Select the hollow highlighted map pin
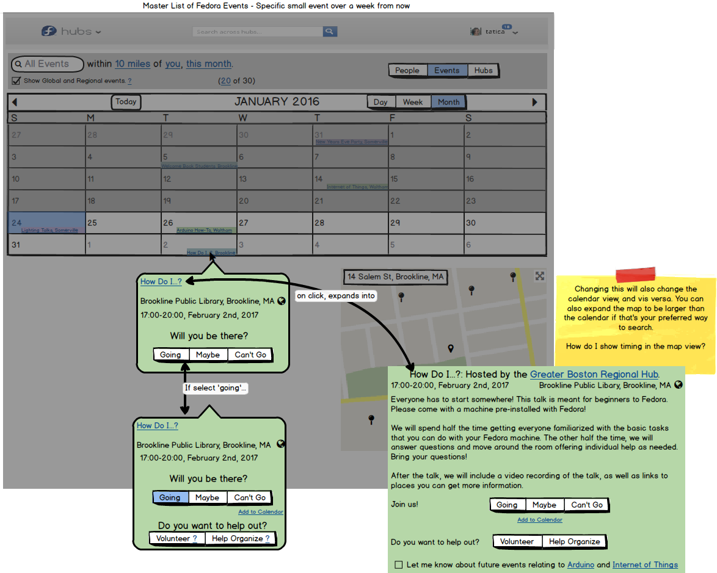717x573 pixels. click(x=450, y=348)
